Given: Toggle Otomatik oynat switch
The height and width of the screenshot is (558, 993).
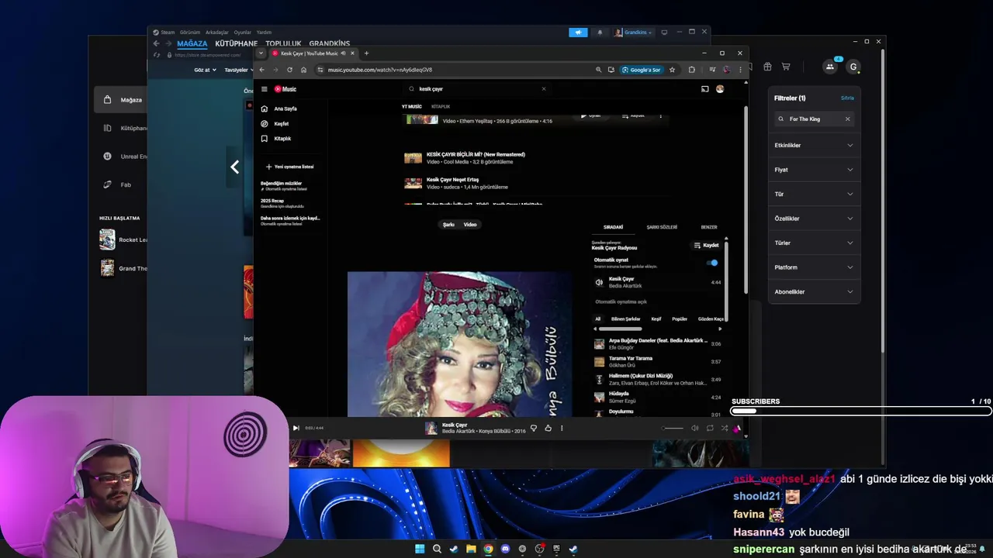Looking at the screenshot, I should click(712, 263).
